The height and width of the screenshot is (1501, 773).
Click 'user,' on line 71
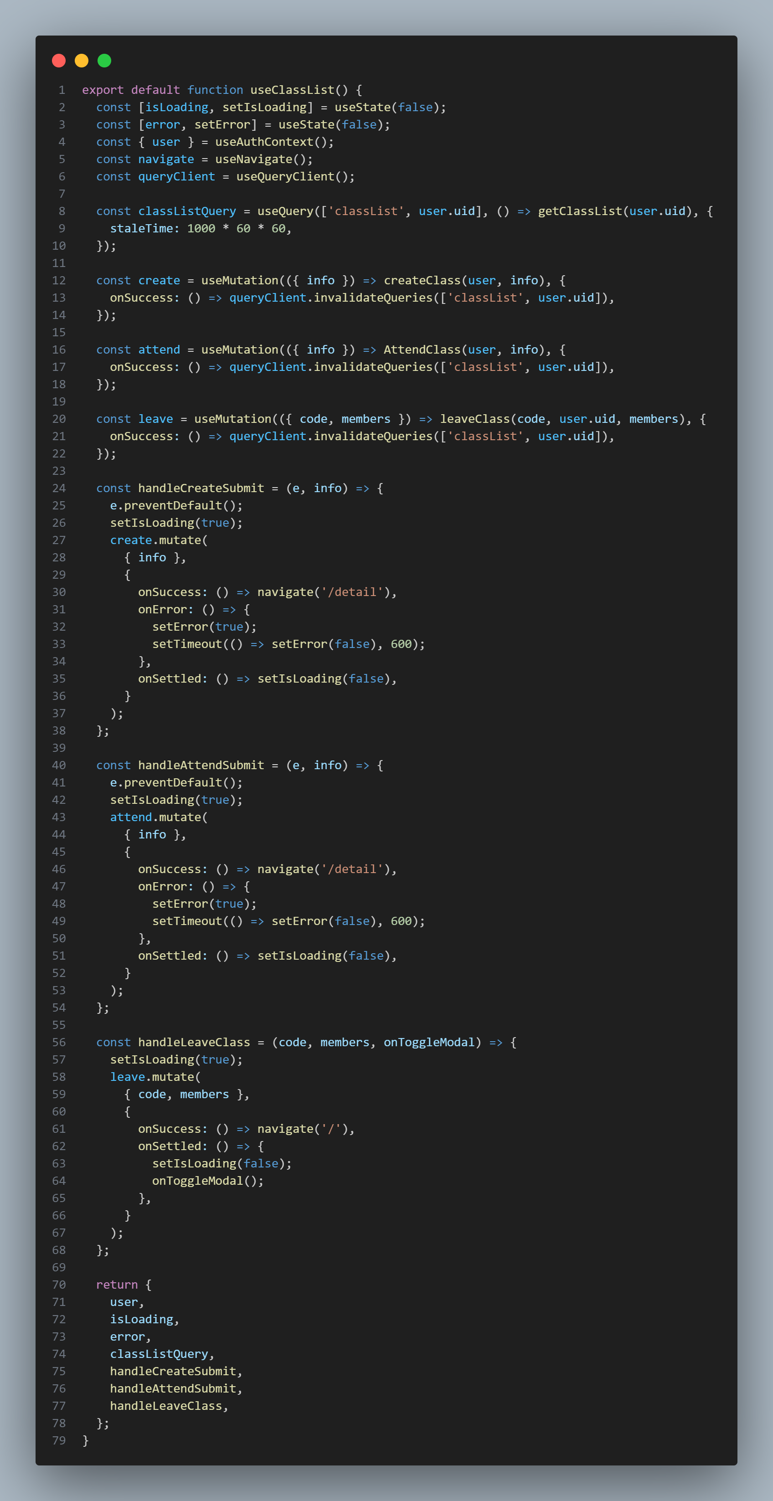128,1302
